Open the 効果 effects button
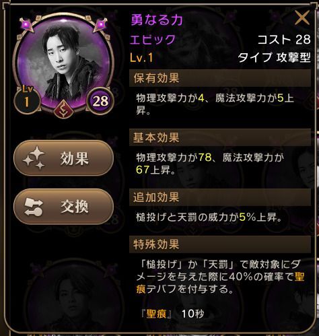 coord(63,158)
